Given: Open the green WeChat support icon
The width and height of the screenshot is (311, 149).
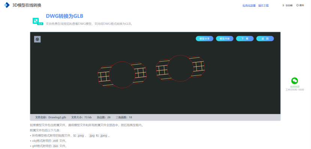Looking at the screenshot, I should click(294, 81).
